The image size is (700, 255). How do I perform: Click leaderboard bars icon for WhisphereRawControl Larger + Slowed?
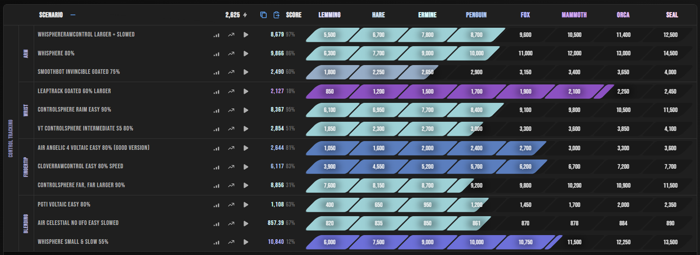[217, 35]
